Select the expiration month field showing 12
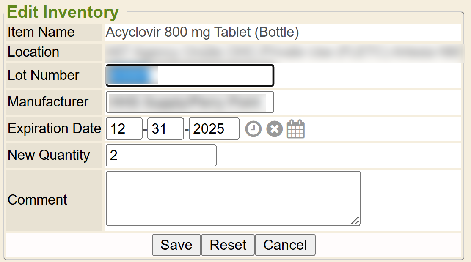Viewport: 471px width, 262px height. point(124,129)
